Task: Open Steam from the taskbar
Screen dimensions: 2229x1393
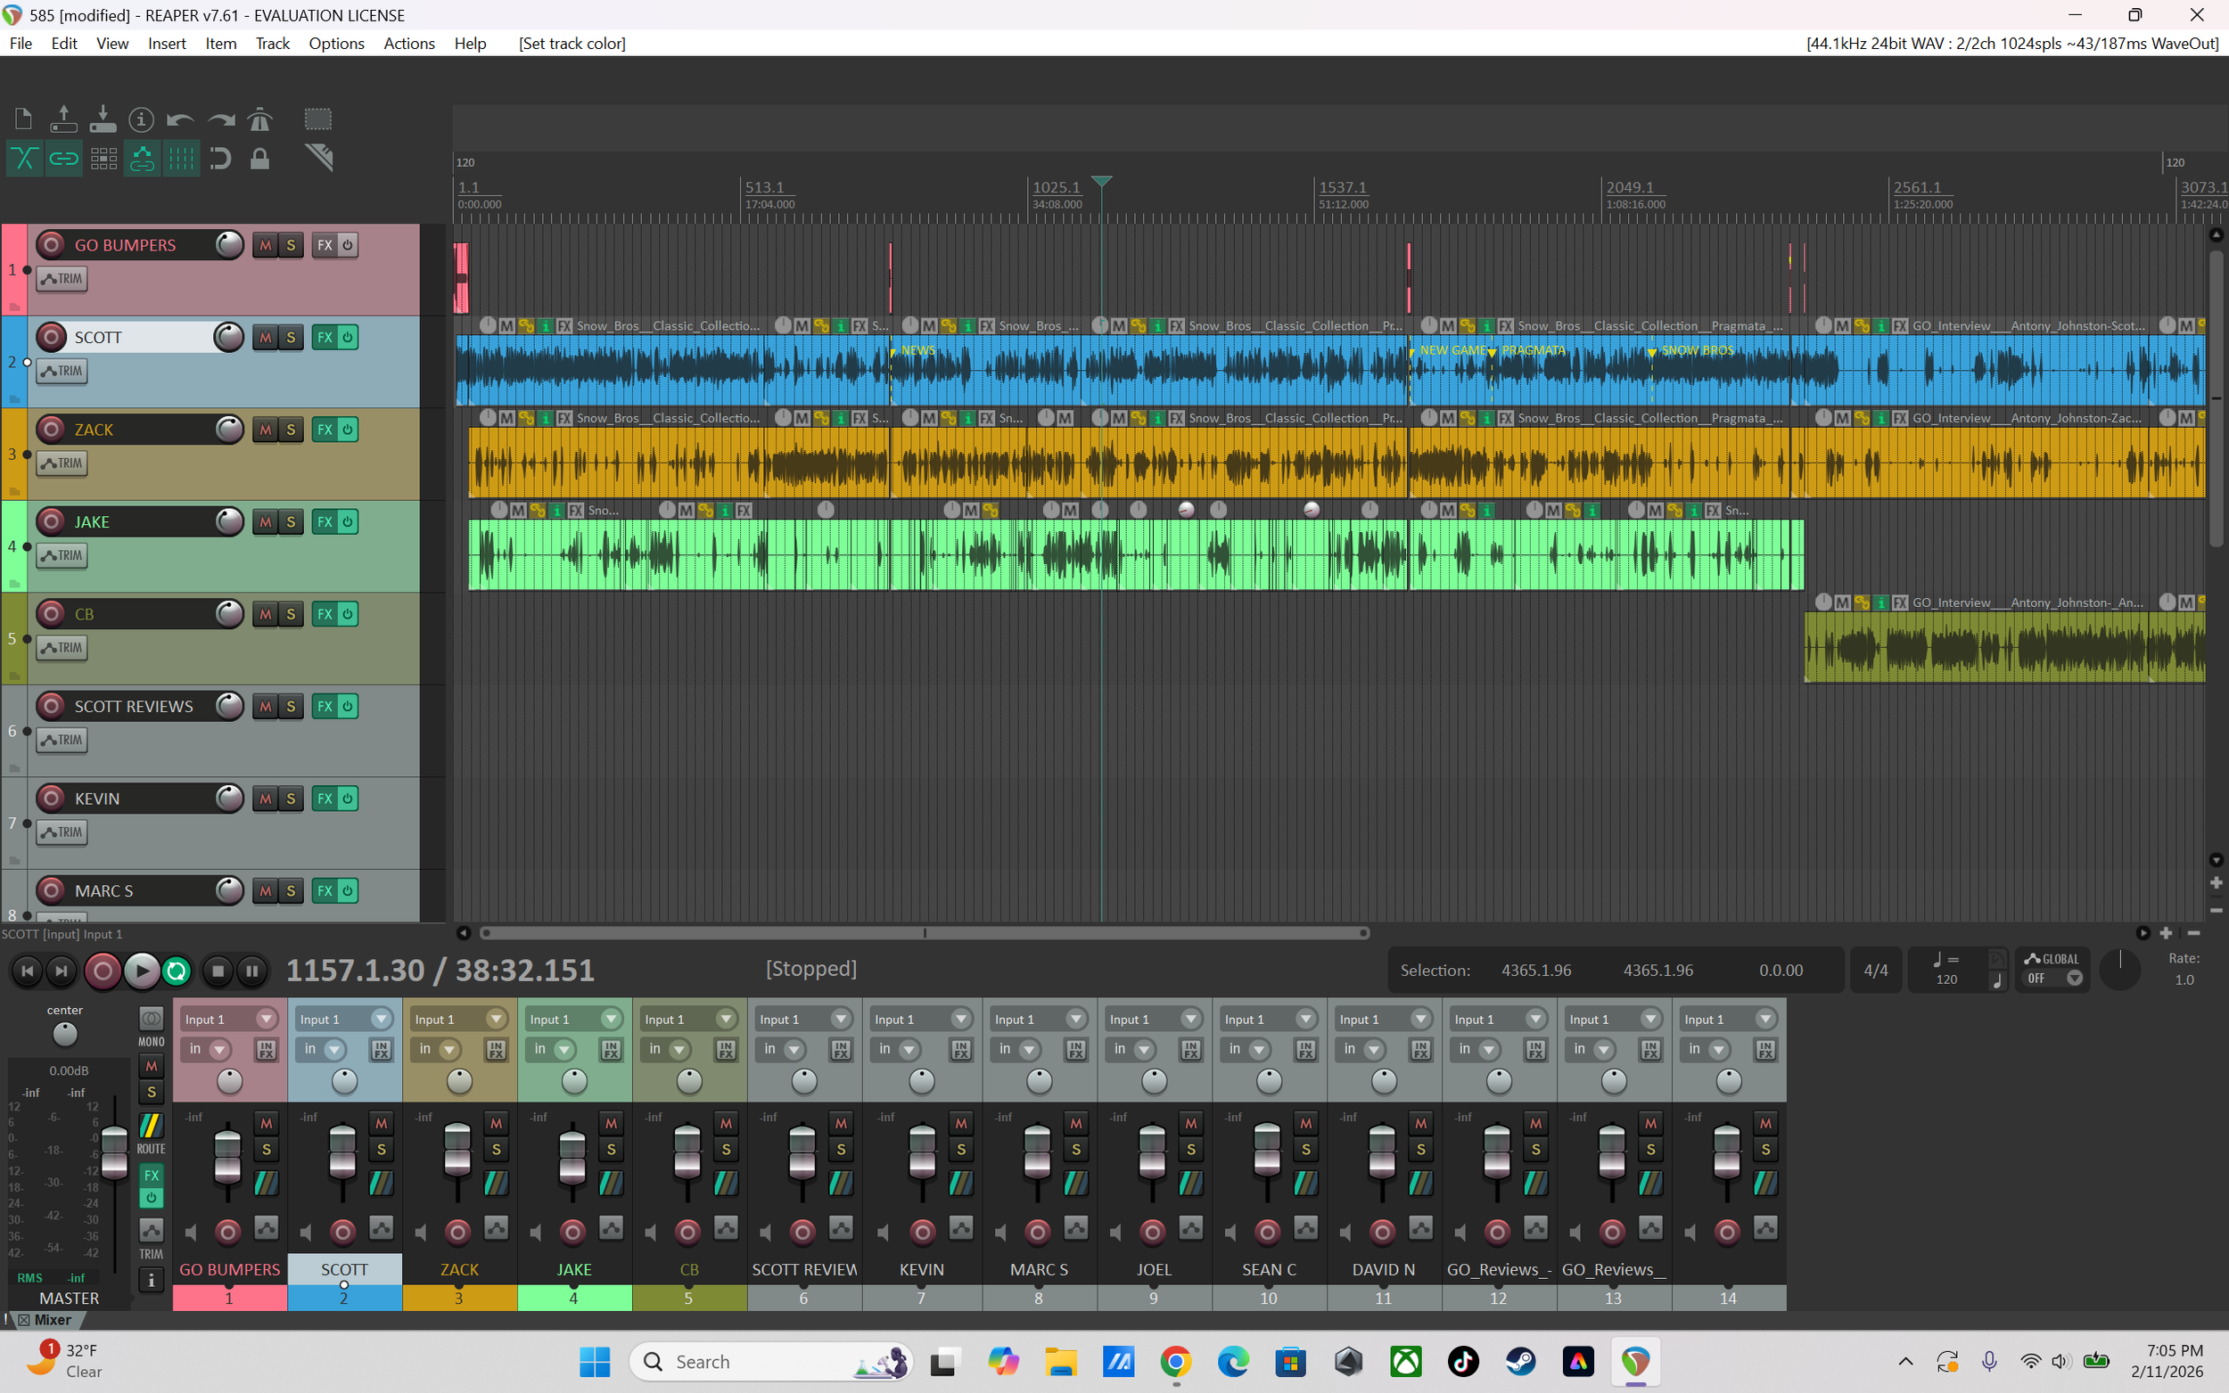Action: [x=1520, y=1362]
